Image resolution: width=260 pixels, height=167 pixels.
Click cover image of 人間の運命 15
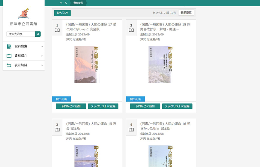(87, 156)
